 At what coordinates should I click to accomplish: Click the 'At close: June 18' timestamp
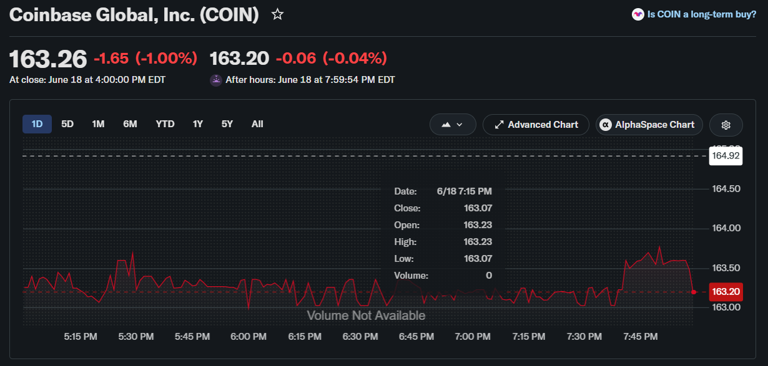click(87, 80)
